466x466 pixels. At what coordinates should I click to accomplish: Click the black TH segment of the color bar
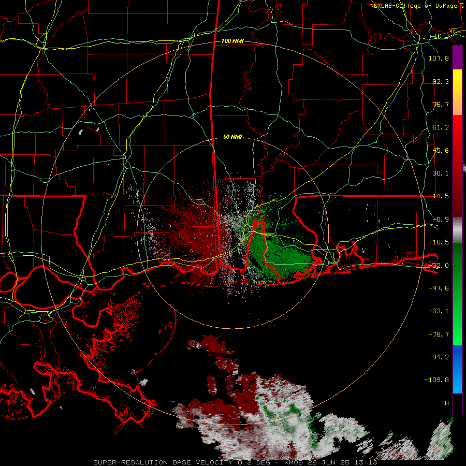pyautogui.click(x=457, y=403)
